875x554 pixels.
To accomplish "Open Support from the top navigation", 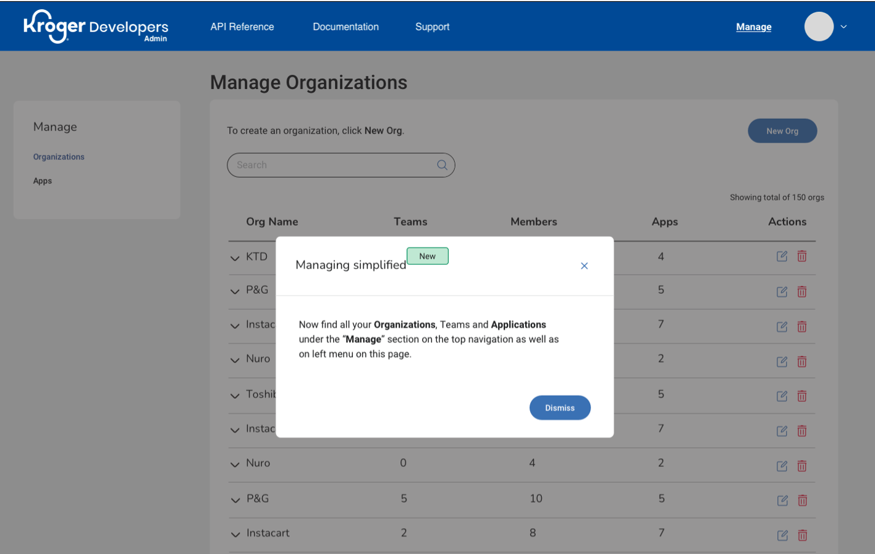I will point(432,27).
